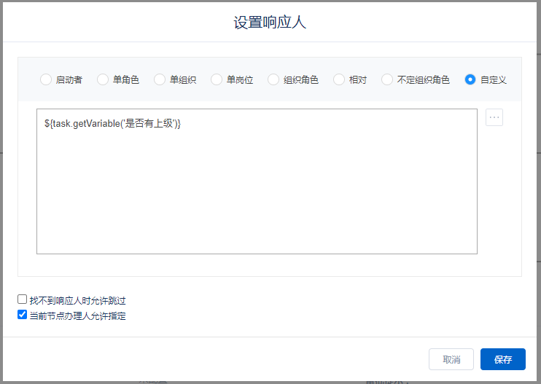Uncheck 当前节点办理人允许指定 checkbox
Screen dimensions: 541x384
click(x=23, y=315)
